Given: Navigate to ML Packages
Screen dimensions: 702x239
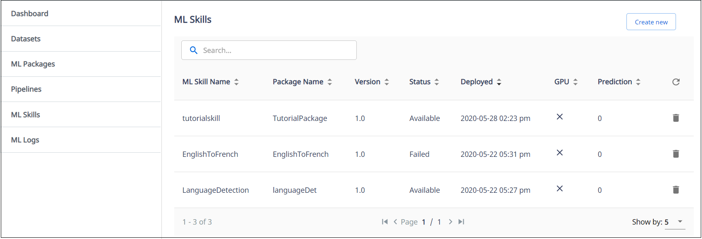Looking at the screenshot, I should pos(33,64).
